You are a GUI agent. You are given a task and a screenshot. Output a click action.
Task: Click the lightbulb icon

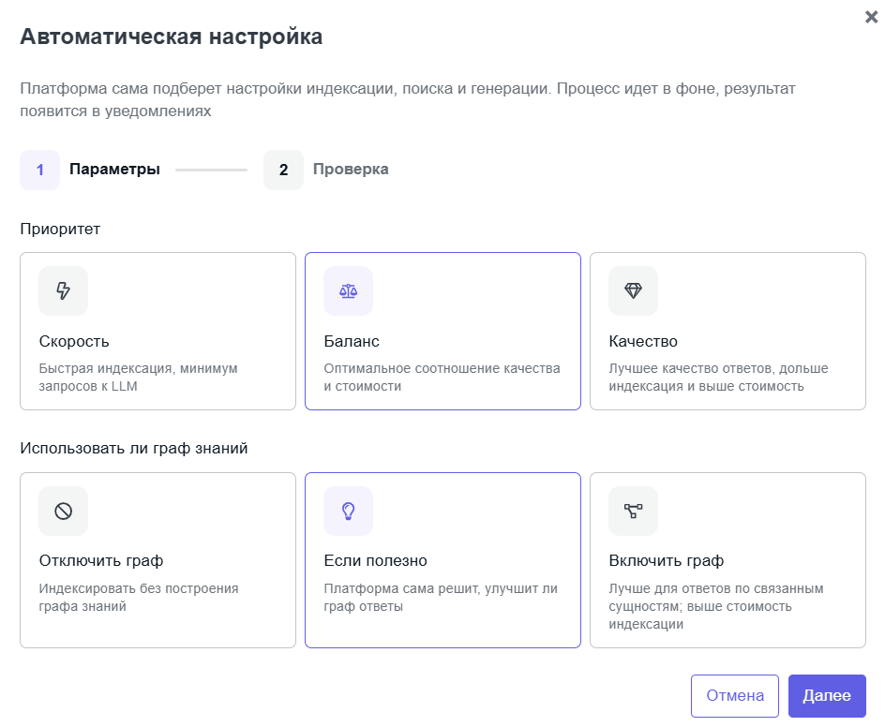(x=348, y=511)
